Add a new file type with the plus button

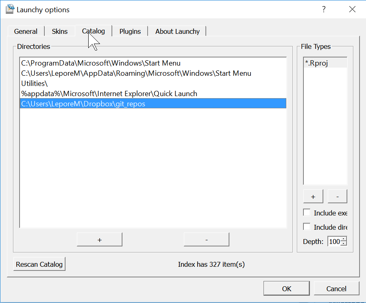(313, 196)
